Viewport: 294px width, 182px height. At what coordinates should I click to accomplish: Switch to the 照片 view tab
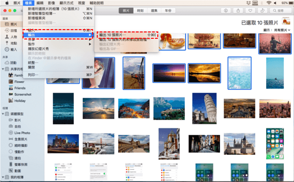tap(126, 11)
